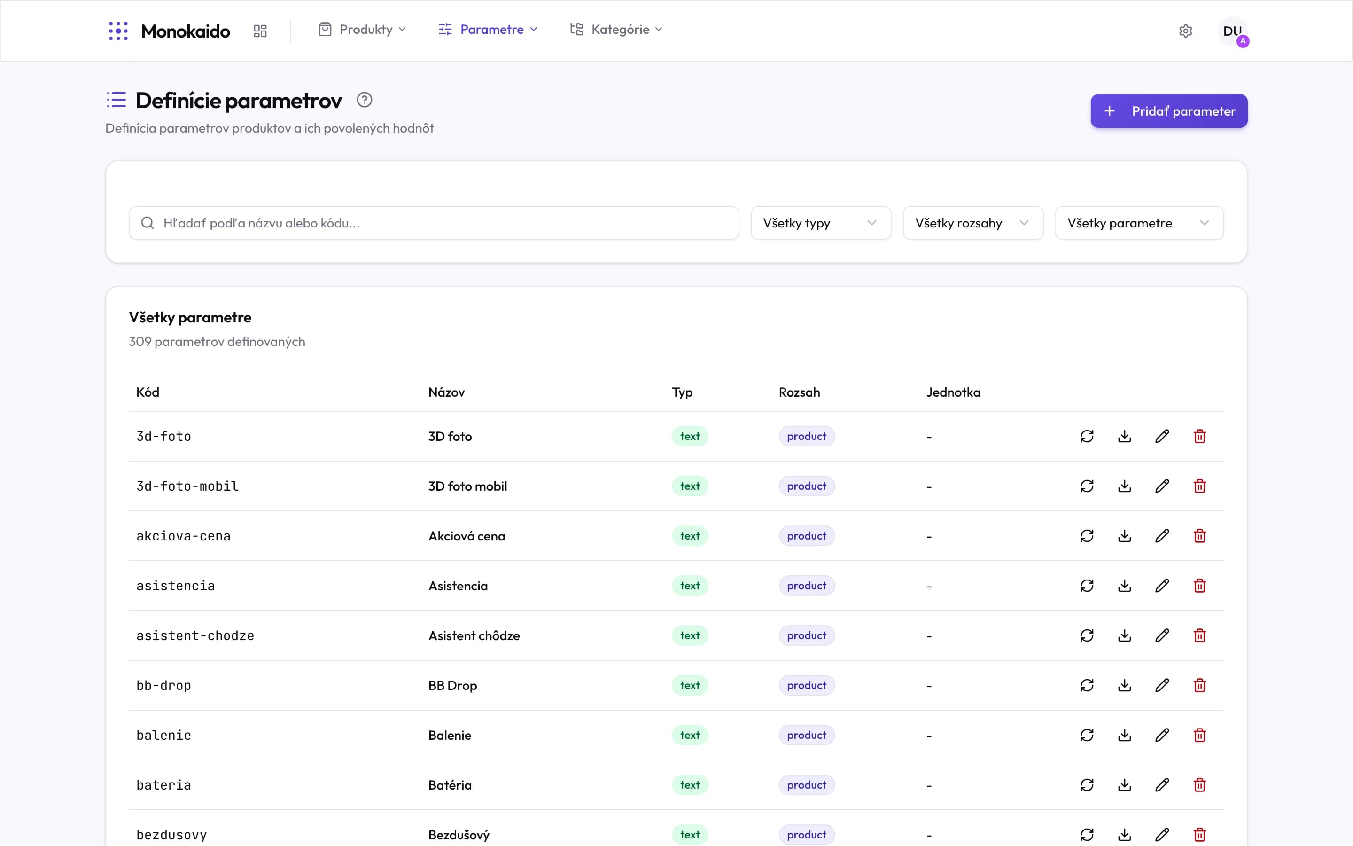1353x846 pixels.
Task: Click the Kód column header
Action: pos(148,392)
